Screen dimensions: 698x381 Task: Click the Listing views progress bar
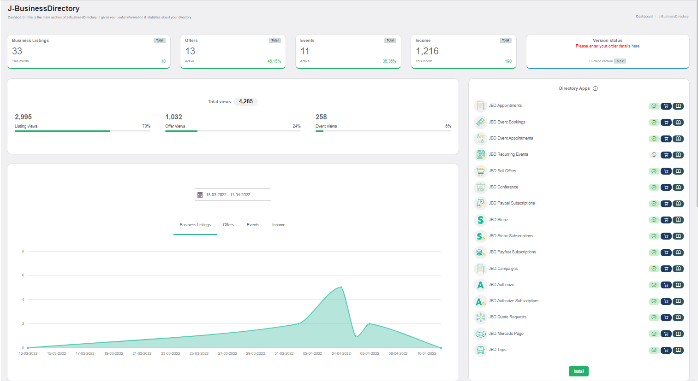pyautogui.click(x=83, y=131)
